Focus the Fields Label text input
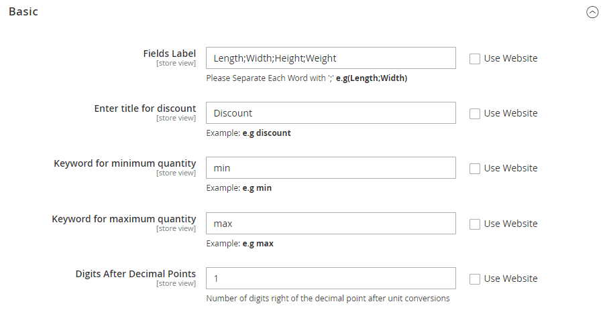The image size is (605, 312). [x=331, y=58]
